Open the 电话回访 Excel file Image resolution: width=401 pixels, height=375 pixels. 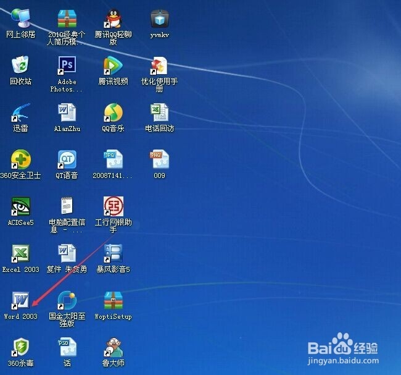pyautogui.click(x=160, y=112)
